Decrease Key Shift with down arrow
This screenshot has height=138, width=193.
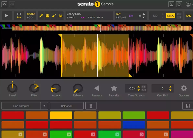[170, 90]
